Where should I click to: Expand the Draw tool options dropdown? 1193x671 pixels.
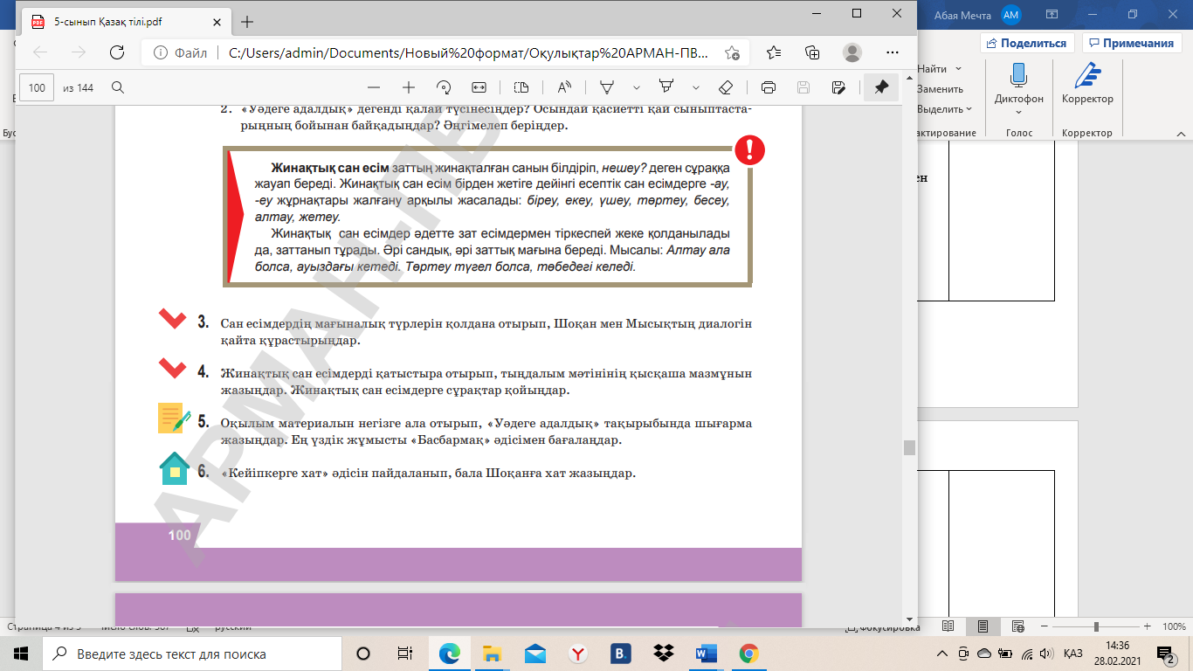pyautogui.click(x=637, y=87)
